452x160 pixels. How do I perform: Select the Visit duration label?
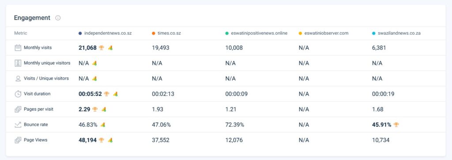point(37,94)
